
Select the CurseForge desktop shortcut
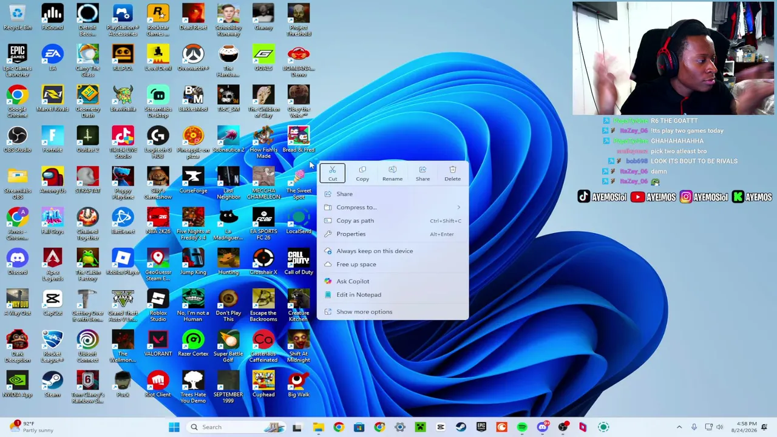click(193, 180)
